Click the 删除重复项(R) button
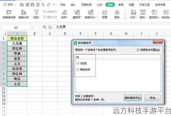 point(133,98)
